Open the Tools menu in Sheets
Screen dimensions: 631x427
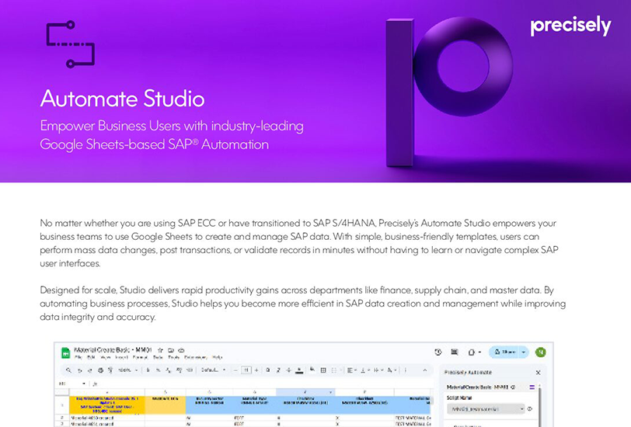[x=174, y=357]
